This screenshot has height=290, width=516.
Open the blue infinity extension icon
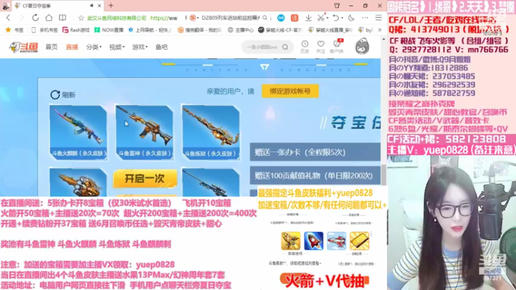pyautogui.click(x=281, y=18)
